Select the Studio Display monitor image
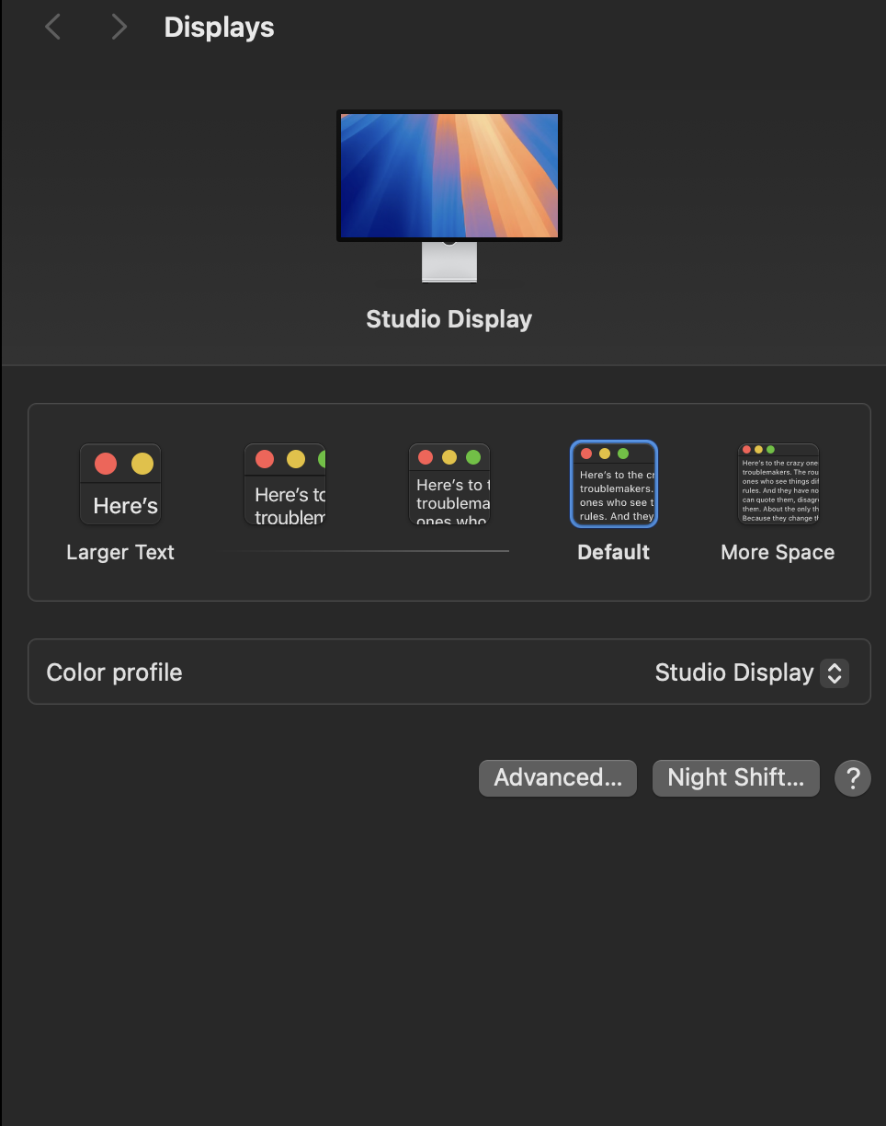 coord(449,196)
